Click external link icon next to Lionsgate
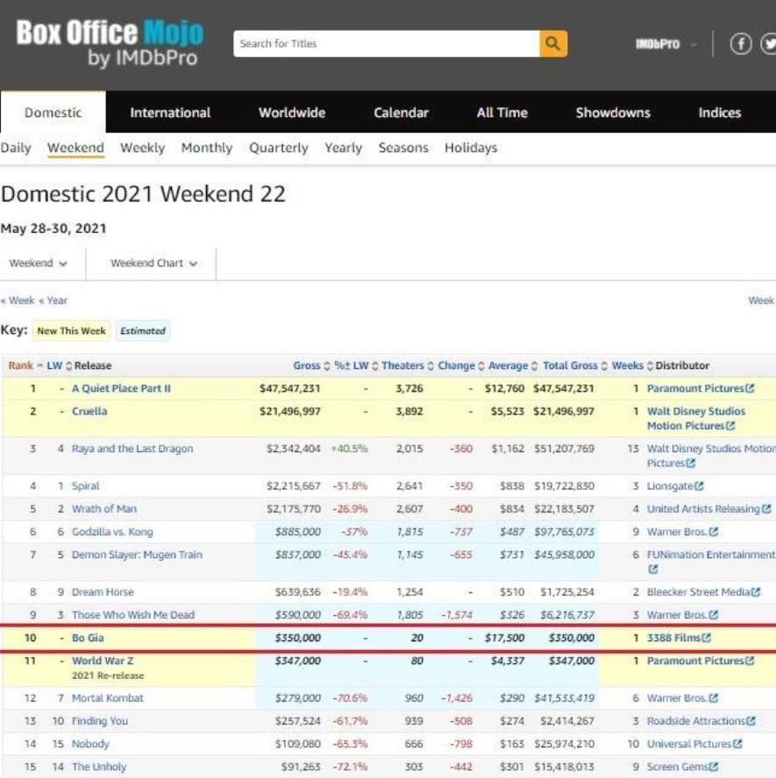 coord(700,486)
